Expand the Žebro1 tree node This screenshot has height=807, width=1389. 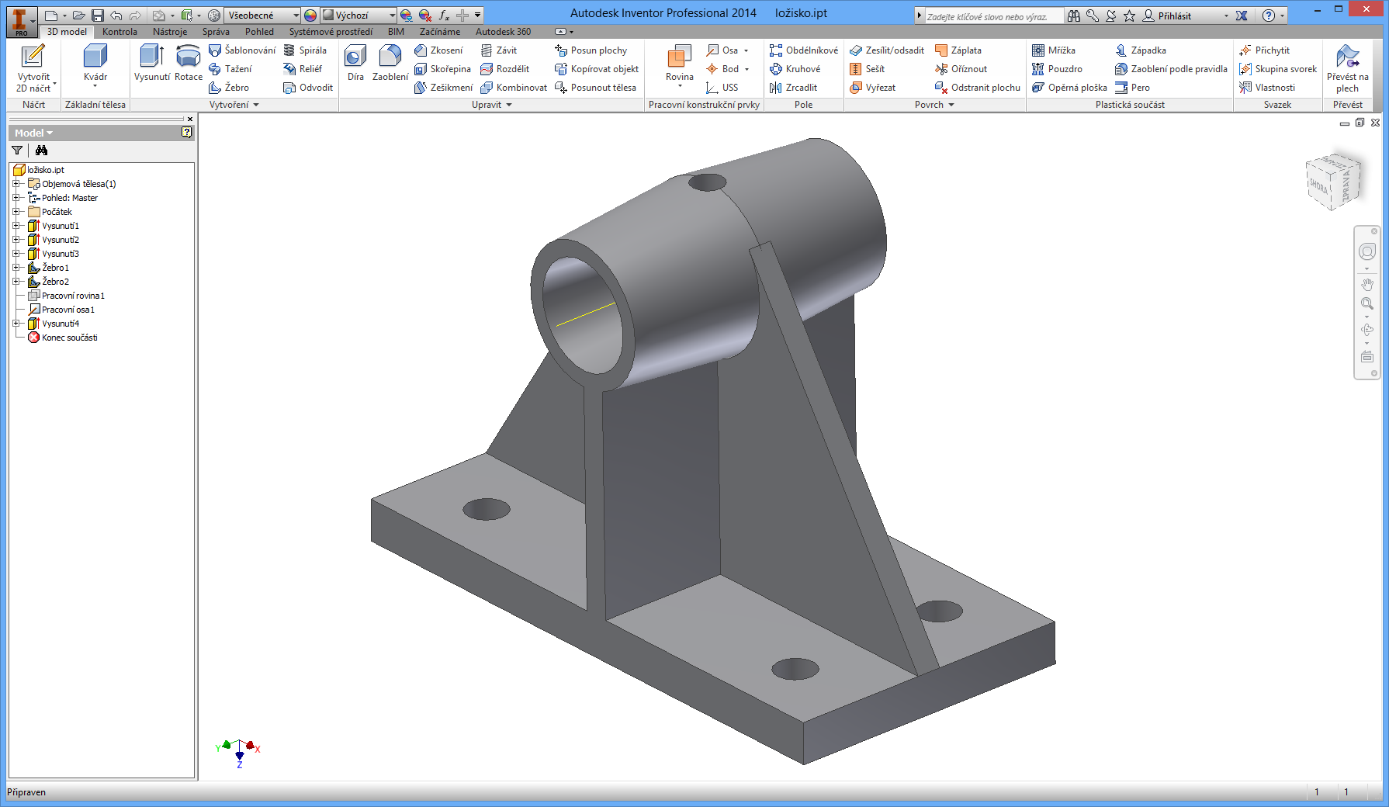(16, 268)
